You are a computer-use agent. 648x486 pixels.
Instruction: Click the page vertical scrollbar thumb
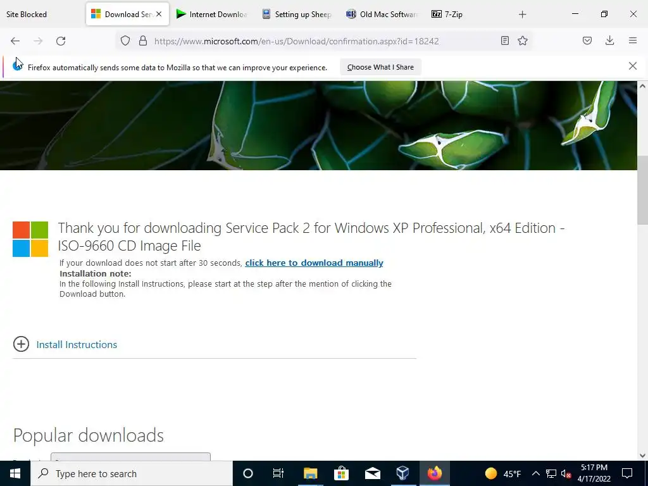642,190
